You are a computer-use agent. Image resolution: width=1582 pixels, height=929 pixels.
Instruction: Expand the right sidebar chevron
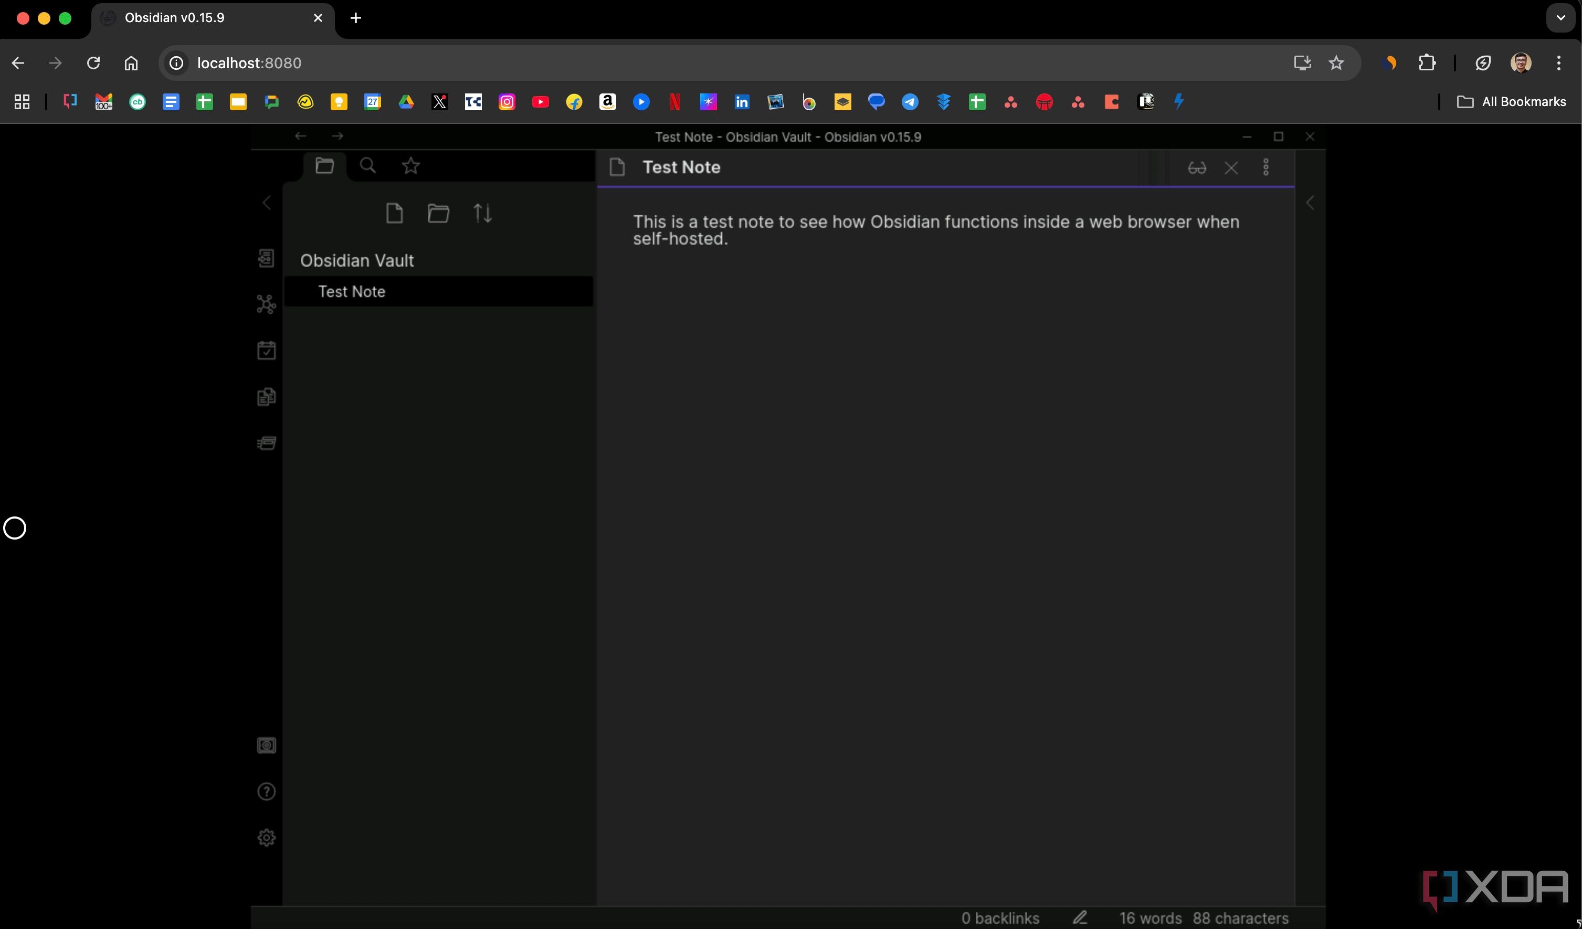pyautogui.click(x=1310, y=203)
